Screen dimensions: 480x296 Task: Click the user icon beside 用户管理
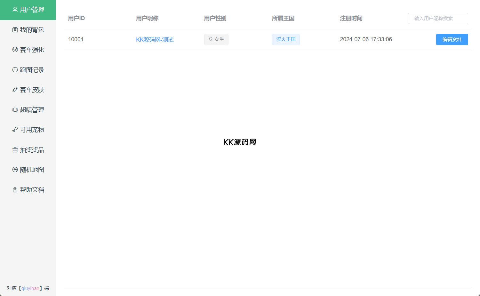pos(15,10)
